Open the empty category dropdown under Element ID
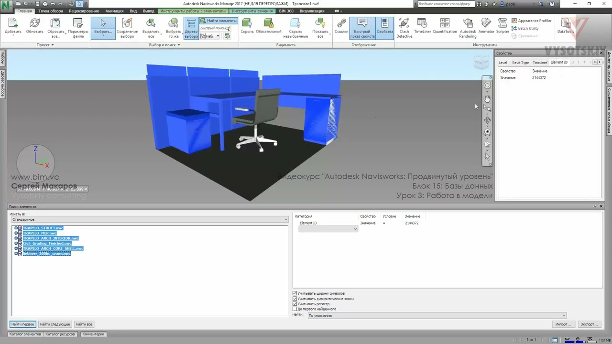 pos(328,229)
